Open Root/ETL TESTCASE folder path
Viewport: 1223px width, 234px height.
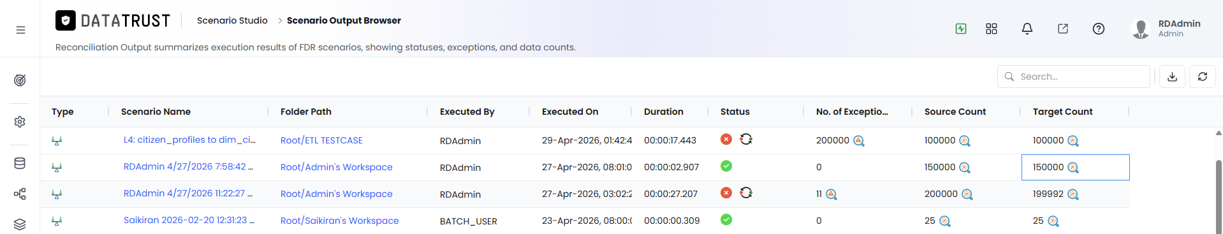coord(321,140)
